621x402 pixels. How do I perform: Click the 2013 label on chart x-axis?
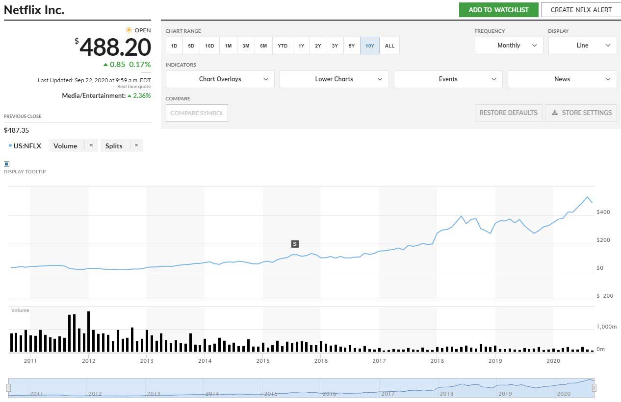(x=147, y=361)
